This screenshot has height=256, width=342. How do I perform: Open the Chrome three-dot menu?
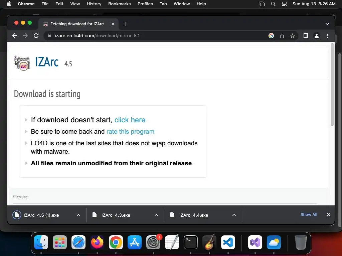coord(327,36)
